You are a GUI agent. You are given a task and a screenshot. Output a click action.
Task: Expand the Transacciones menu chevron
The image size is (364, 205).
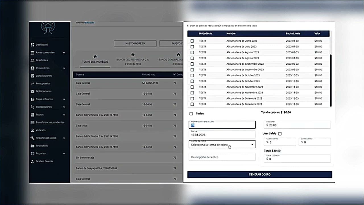(x=64, y=107)
